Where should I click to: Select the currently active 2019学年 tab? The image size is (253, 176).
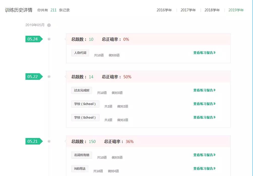pyautogui.click(x=236, y=10)
